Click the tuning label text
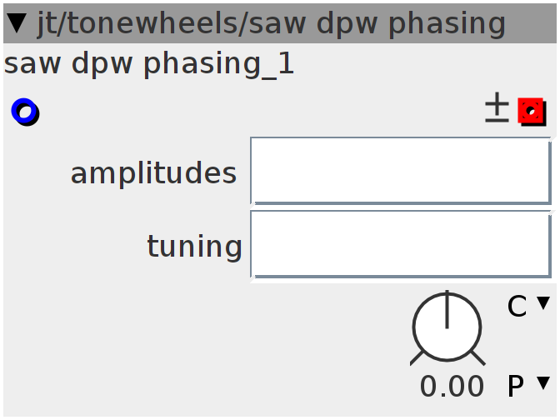Image resolution: width=560 pixels, height=420 pixels. (194, 246)
